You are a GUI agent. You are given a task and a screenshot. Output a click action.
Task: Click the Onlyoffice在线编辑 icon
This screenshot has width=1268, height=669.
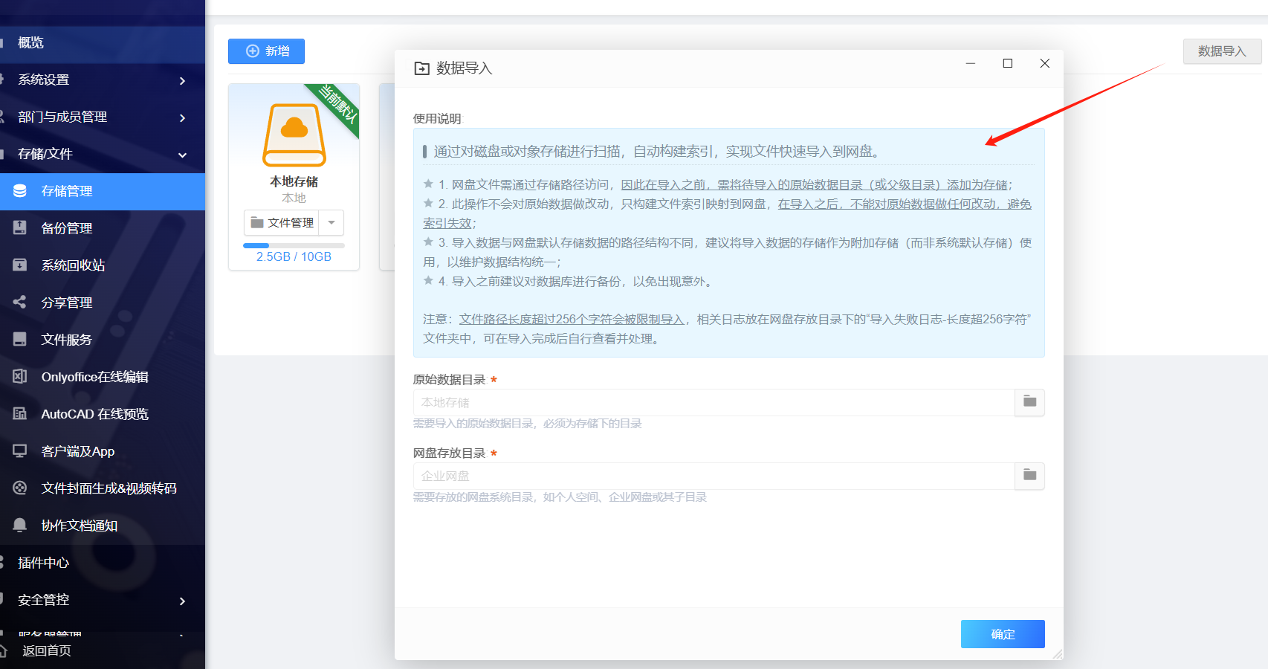point(20,376)
